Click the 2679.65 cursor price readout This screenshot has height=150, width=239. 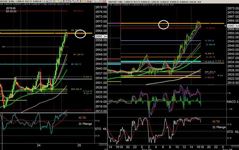(x=11, y=8)
